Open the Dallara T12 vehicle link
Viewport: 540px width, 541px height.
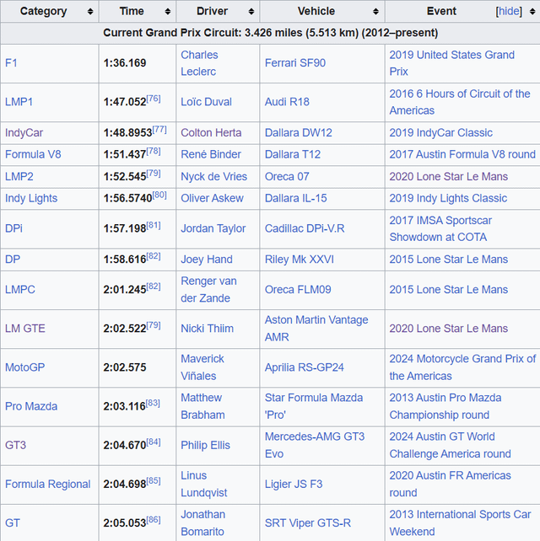(x=293, y=154)
